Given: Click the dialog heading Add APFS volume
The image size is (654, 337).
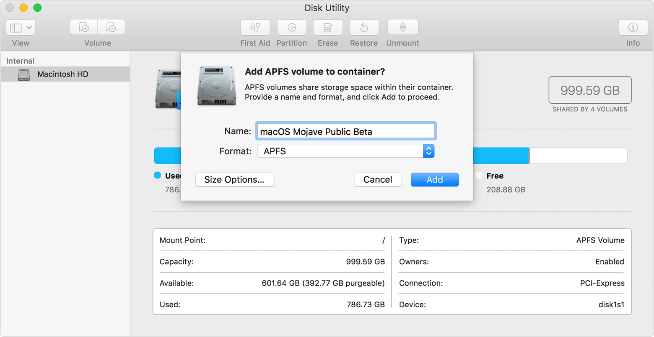Looking at the screenshot, I should coord(315,71).
